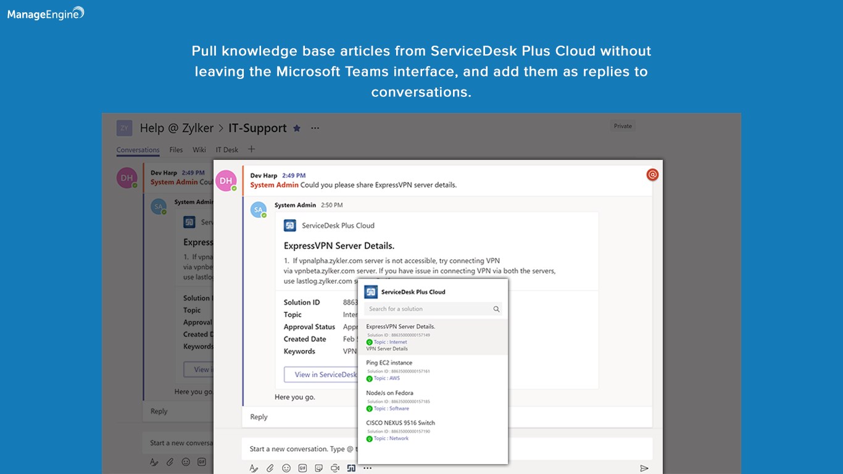Click the Topic : AWS link

(x=387, y=378)
